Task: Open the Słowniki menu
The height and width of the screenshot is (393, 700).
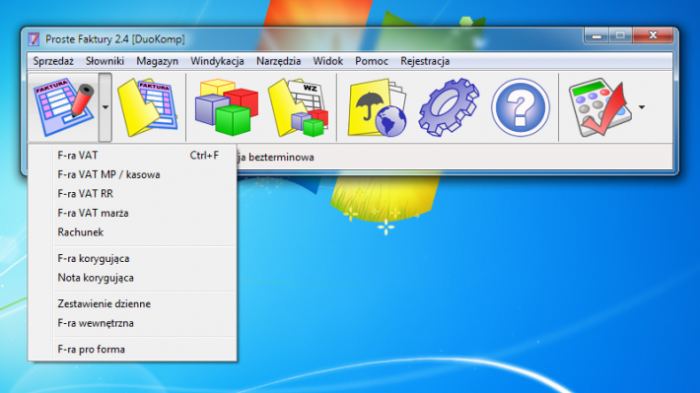Action: [105, 61]
